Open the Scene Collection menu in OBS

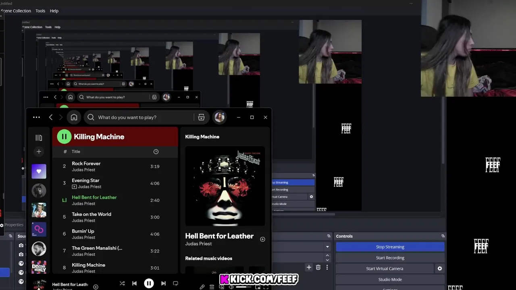16,11
